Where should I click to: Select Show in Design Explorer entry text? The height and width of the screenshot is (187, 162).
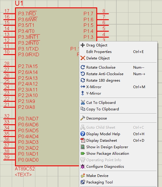coord(107,147)
